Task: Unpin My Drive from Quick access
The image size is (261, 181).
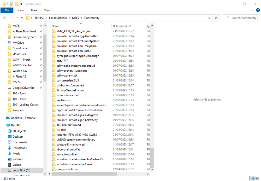Action: 41,43
